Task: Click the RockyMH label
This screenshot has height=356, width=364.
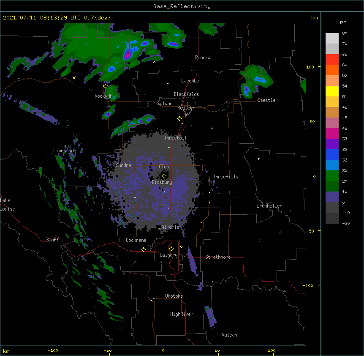Action: point(103,96)
